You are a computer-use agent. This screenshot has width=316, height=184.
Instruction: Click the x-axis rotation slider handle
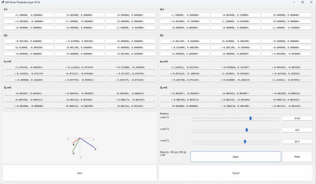click(245, 142)
